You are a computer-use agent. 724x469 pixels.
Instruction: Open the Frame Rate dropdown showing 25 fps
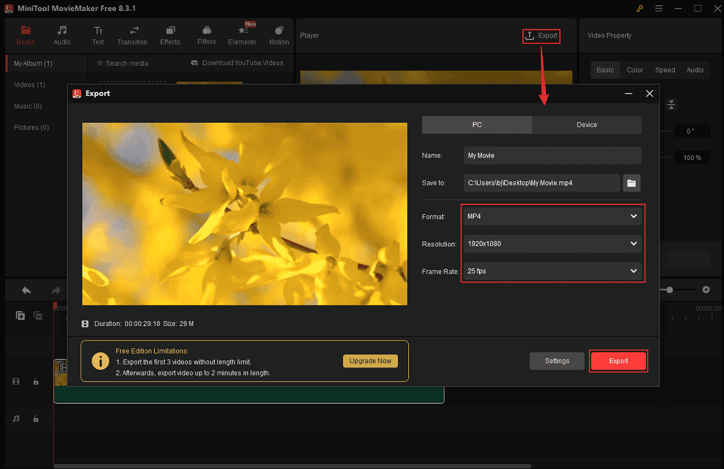[552, 271]
